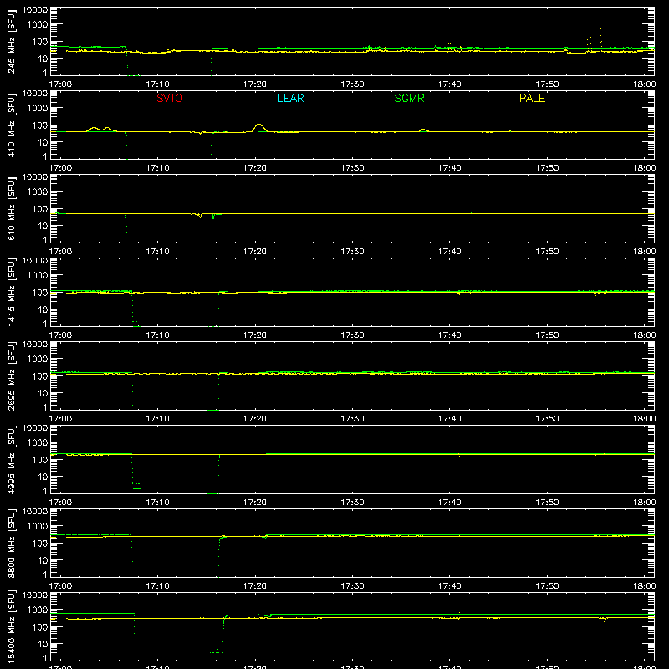Viewport: 669px width, 669px height.
Task: Click the yellow burst peak near 17:20 at 410 MHz
Action: (258, 125)
